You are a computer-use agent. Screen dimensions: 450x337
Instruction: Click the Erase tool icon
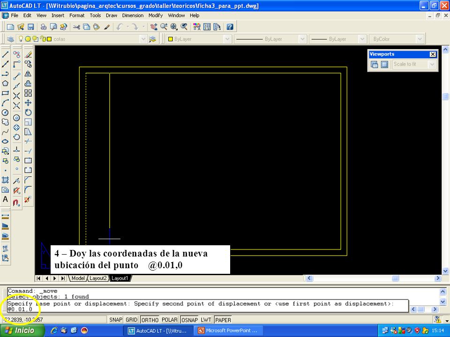[x=28, y=54]
